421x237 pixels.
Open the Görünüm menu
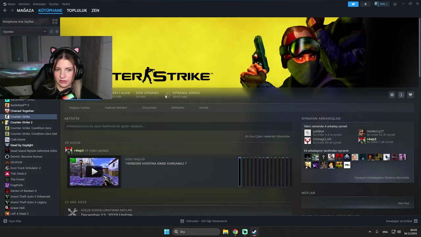[24, 4]
